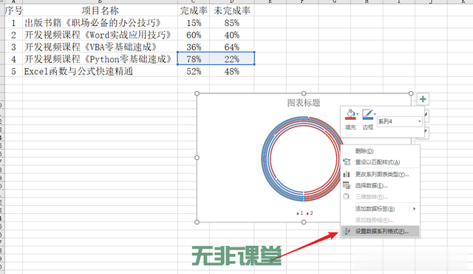Image resolution: width=473 pixels, height=274 pixels.
Task: Click the bar chart icon for 更改系列图表类型
Action: click(347, 174)
